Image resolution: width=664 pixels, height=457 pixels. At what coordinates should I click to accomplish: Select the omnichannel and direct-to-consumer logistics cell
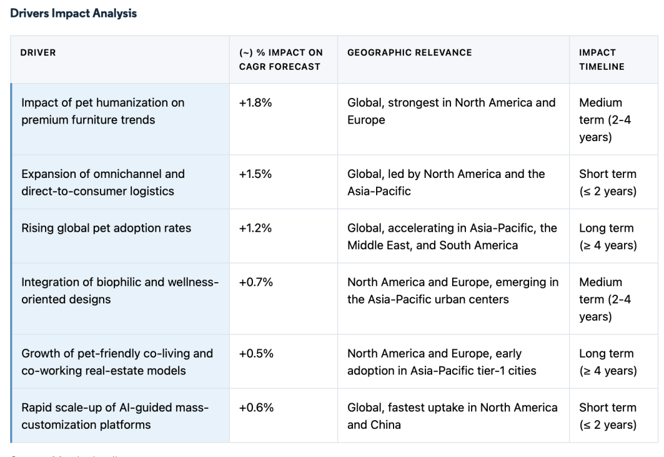[103, 182]
